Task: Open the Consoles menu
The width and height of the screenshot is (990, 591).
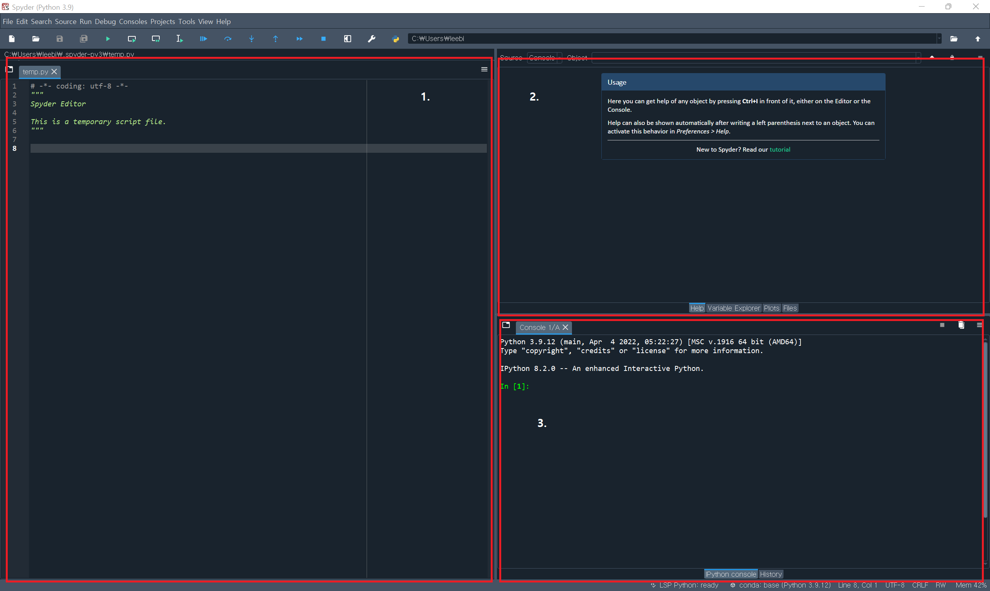Action: pos(133,22)
